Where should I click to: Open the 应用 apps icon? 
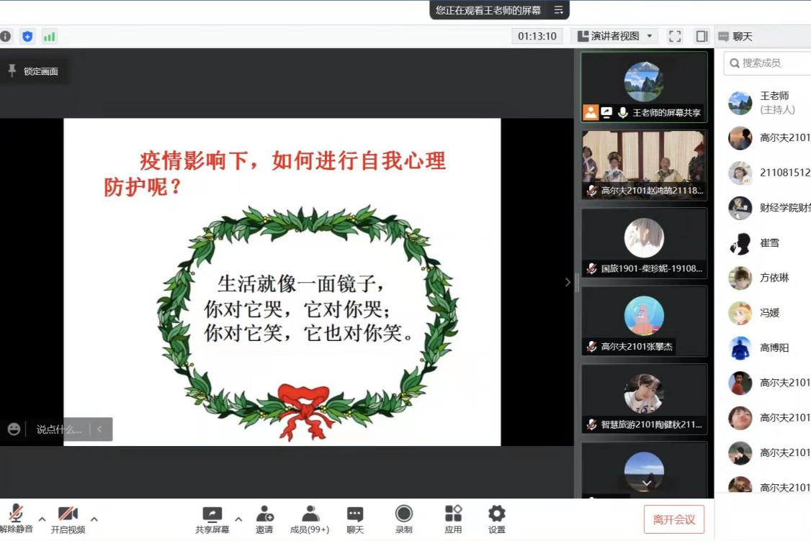click(x=453, y=514)
